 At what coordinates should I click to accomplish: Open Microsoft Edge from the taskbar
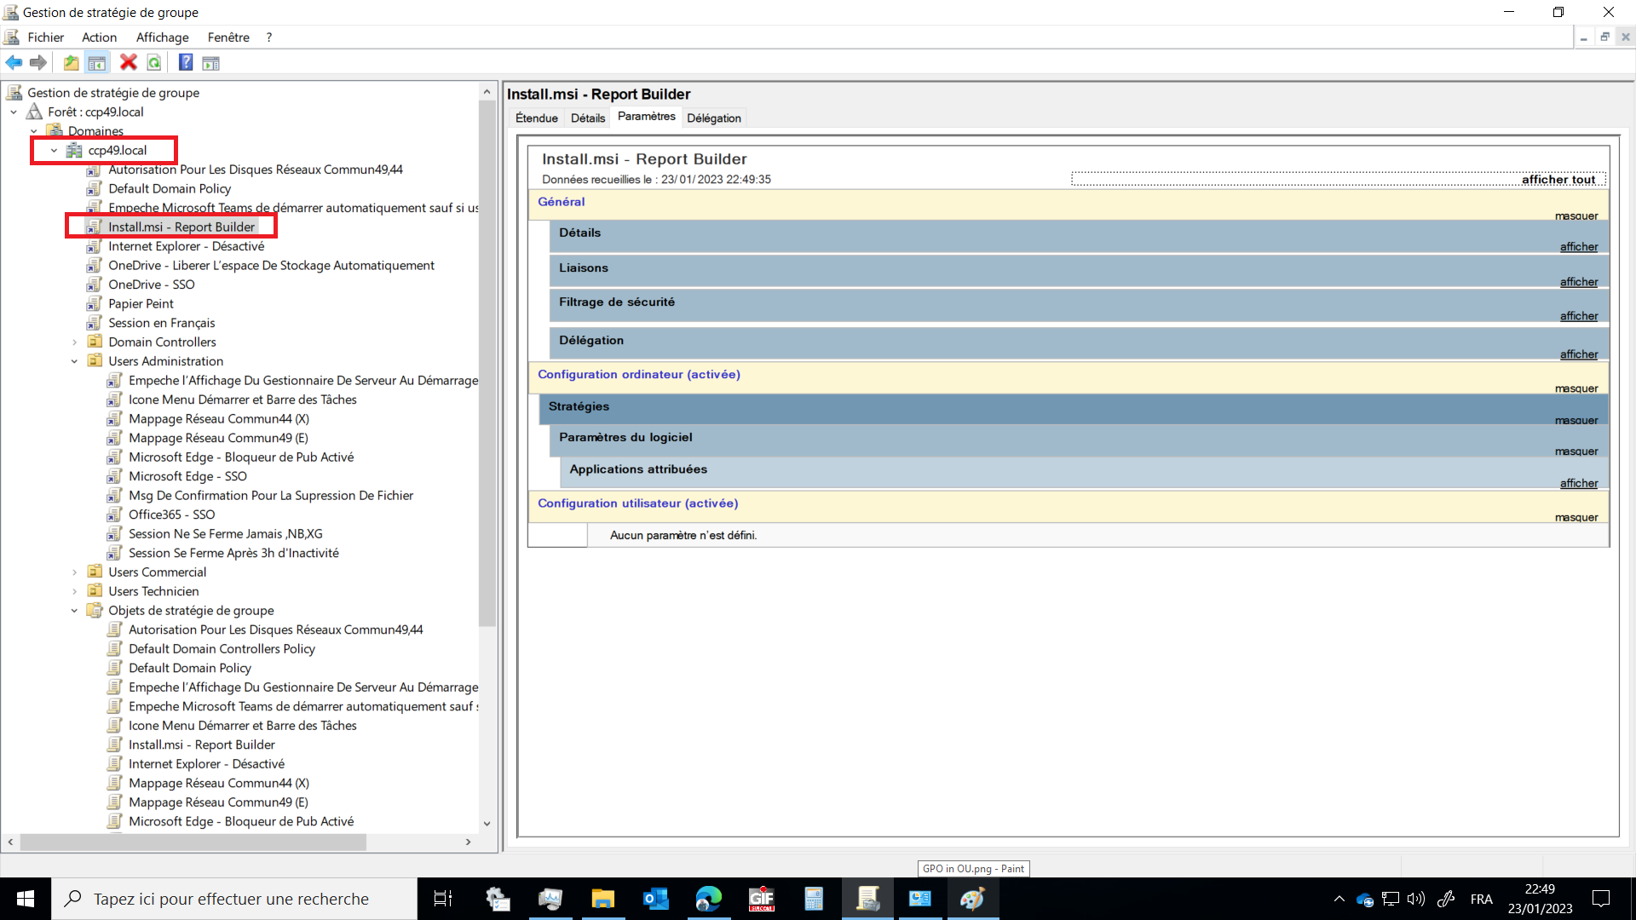click(x=708, y=899)
